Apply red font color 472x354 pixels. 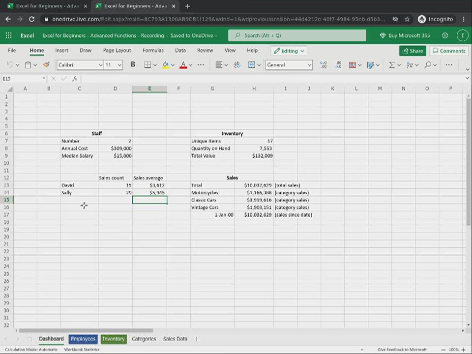point(183,65)
